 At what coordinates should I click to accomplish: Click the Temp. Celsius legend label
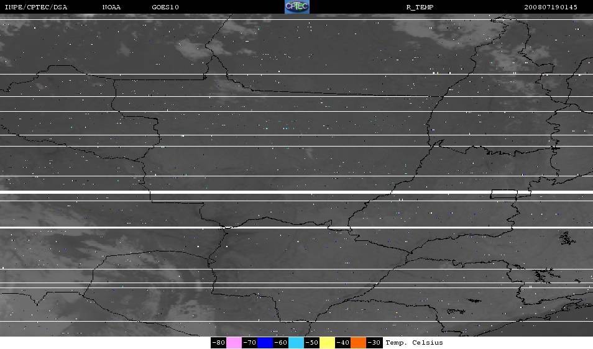click(414, 343)
